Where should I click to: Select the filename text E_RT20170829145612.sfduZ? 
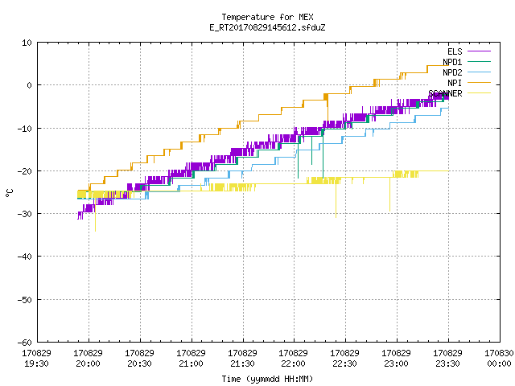point(267,27)
